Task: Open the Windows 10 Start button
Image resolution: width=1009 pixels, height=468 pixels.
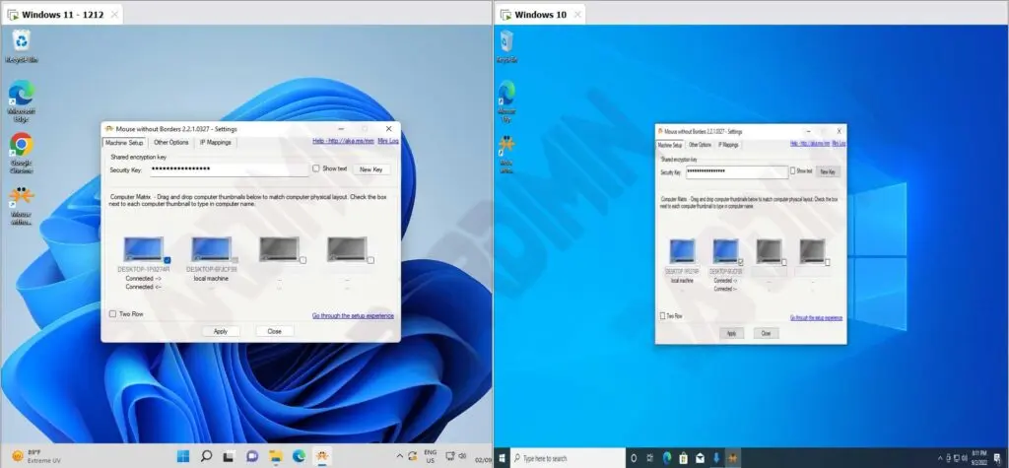Action: pos(503,458)
